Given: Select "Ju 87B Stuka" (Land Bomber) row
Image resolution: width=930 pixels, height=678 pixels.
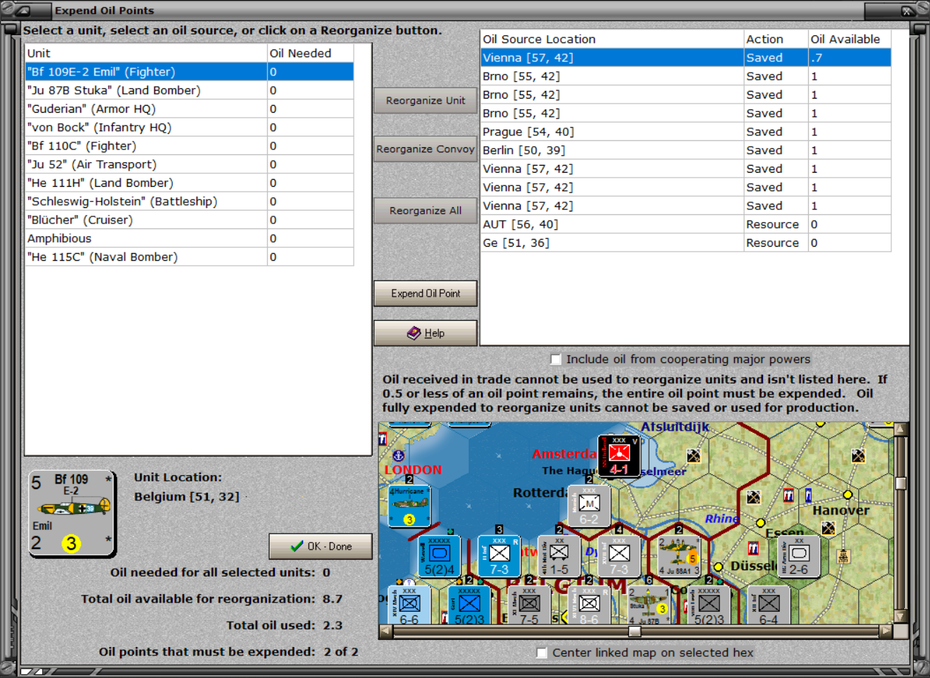Looking at the screenshot, I should (189, 90).
